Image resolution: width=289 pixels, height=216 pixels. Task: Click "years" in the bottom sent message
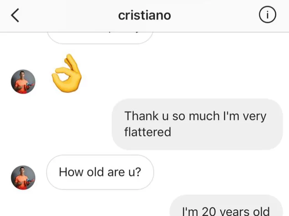tap(235, 211)
